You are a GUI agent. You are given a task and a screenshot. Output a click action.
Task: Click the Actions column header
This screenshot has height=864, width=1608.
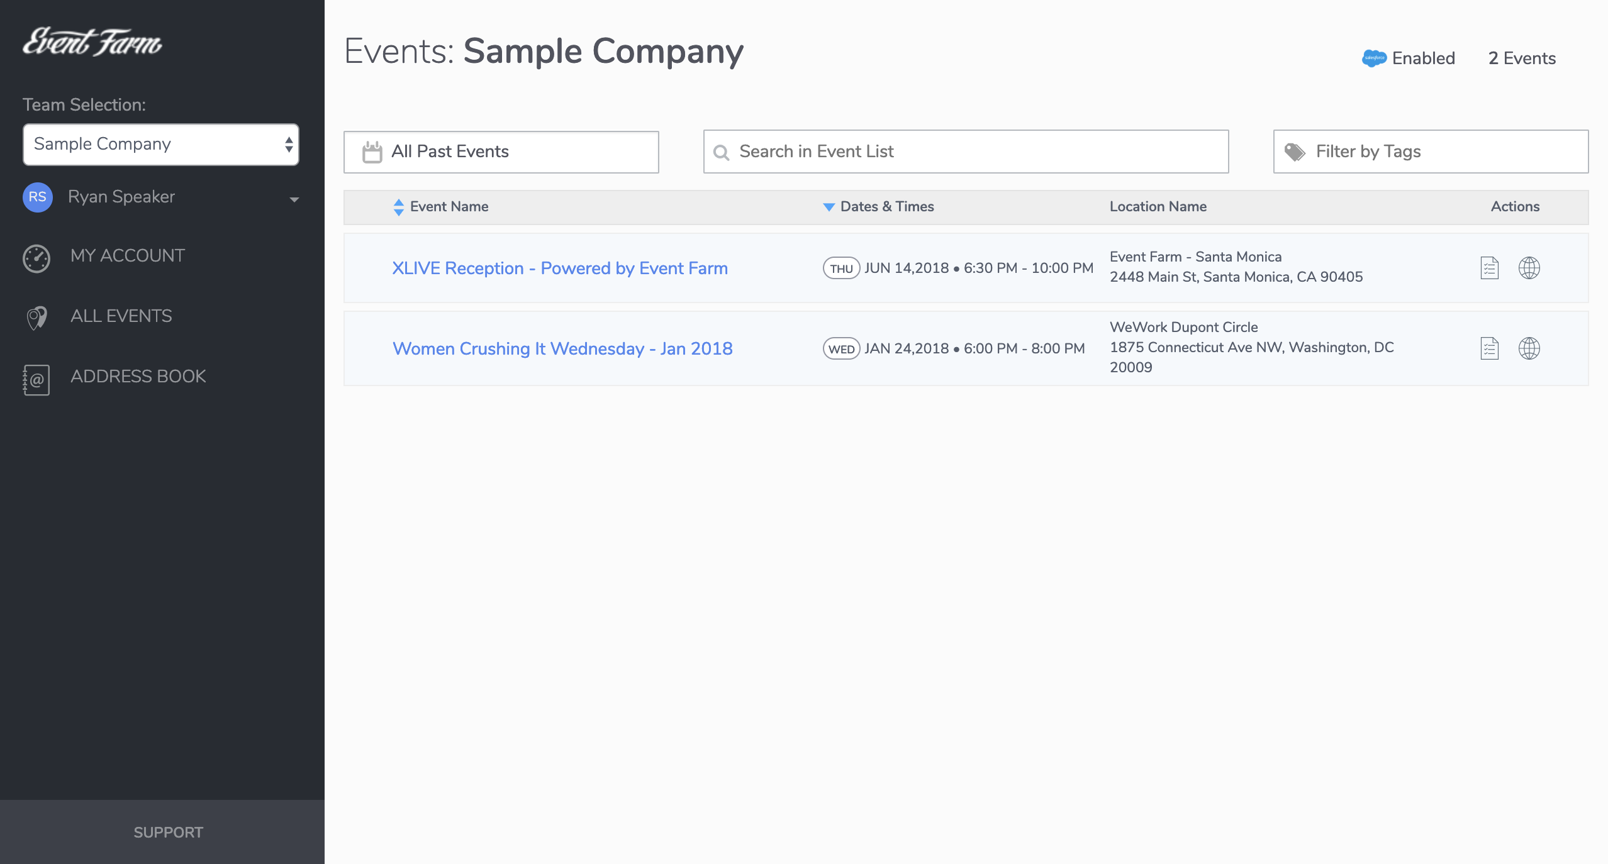1516,207
